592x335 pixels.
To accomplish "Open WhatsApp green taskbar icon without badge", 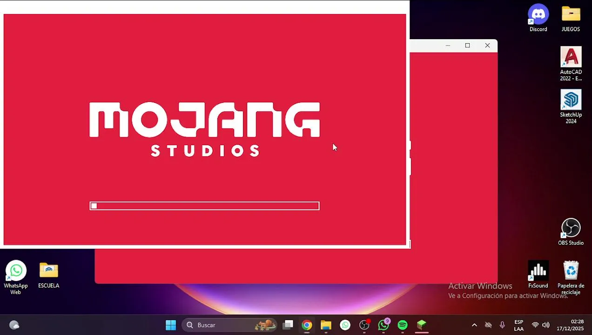I will pos(345,325).
